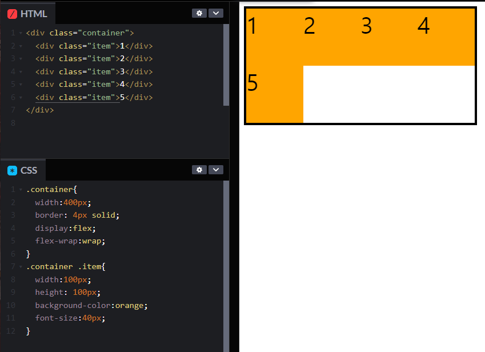Image resolution: width=485 pixels, height=352 pixels.
Task: Click preview item 1 orange box
Action: click(275, 37)
